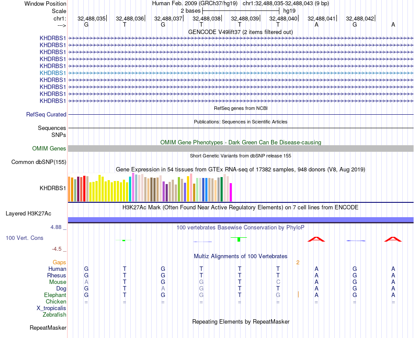Image resolution: width=414 pixels, height=338 pixels.
Task: Click the gray C in the Mouse row
Action: tap(278, 282)
